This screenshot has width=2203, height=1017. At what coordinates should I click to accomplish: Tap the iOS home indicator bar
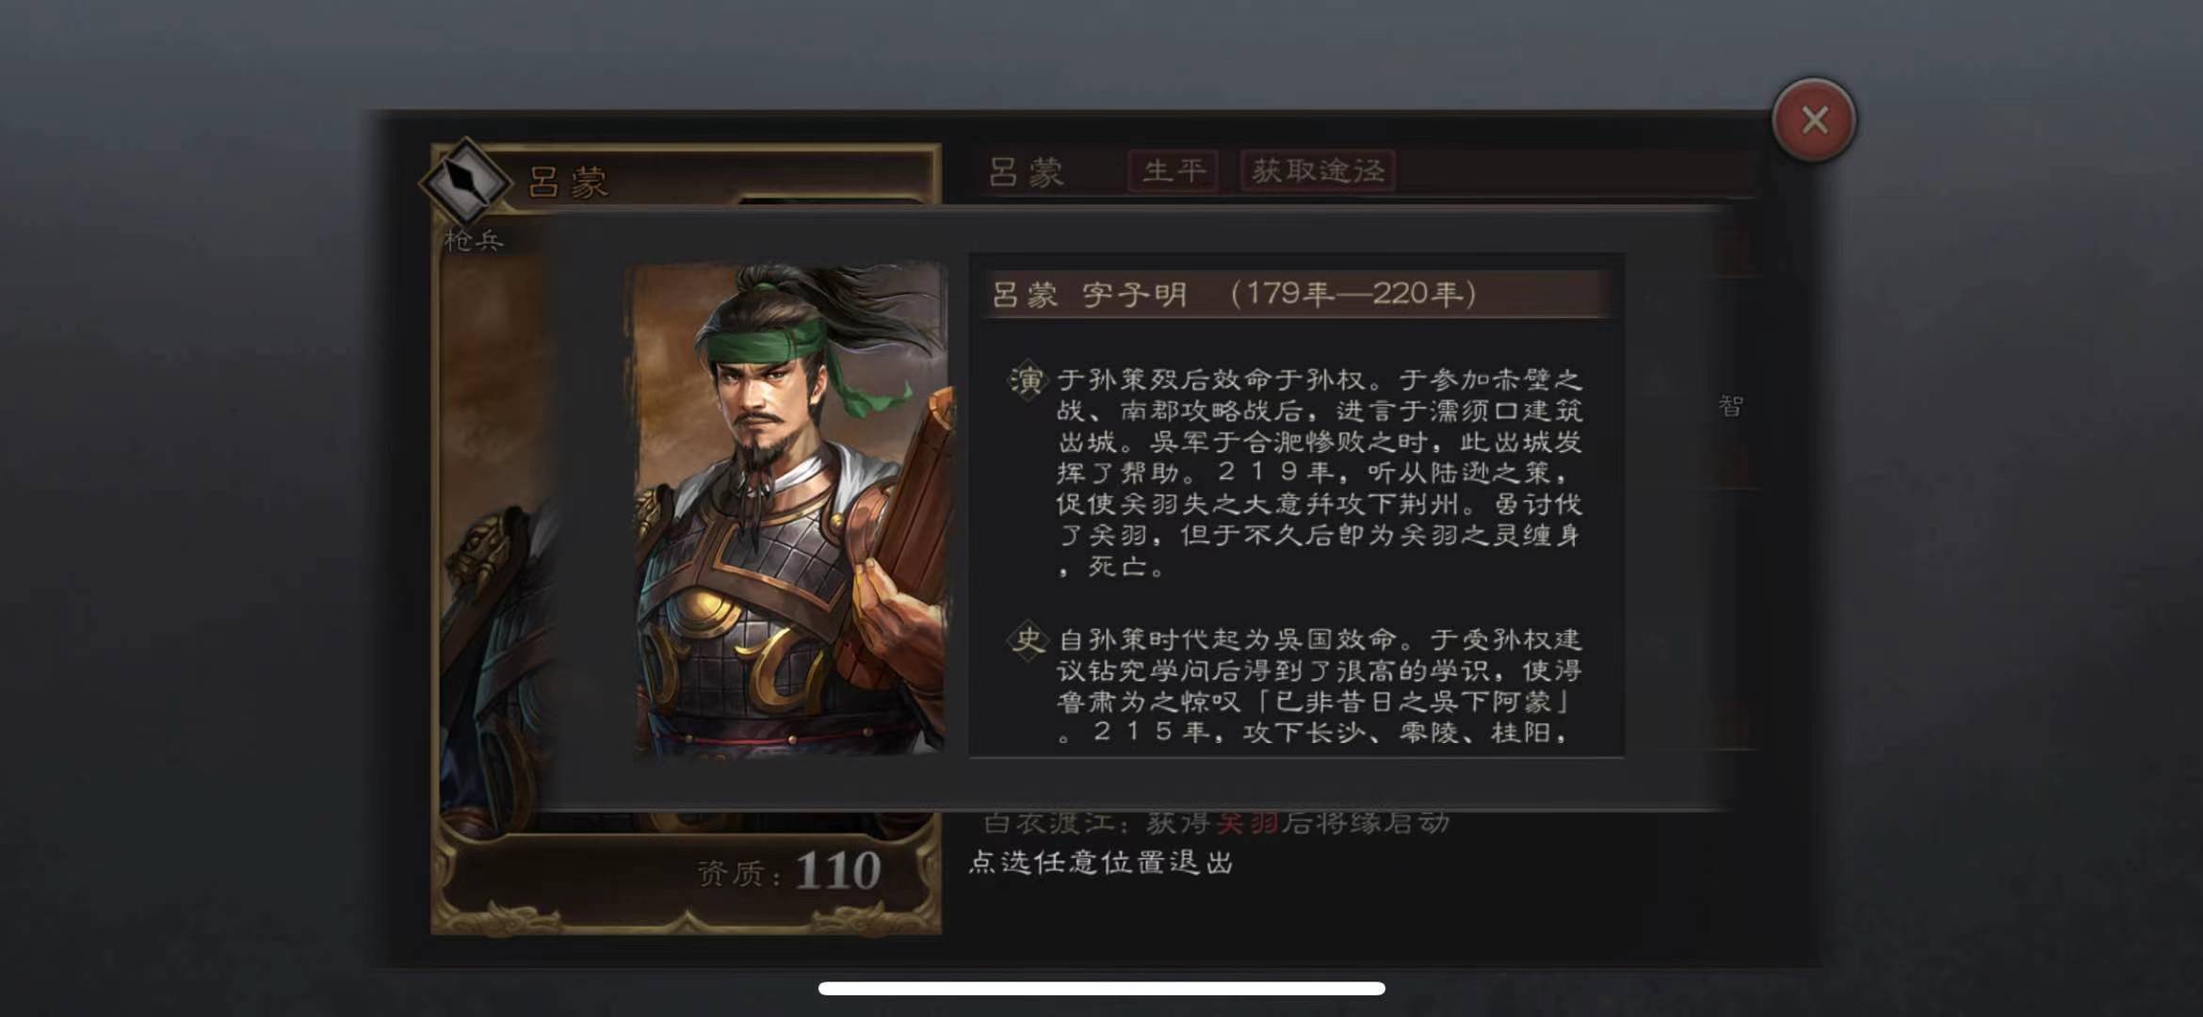coord(1101,989)
